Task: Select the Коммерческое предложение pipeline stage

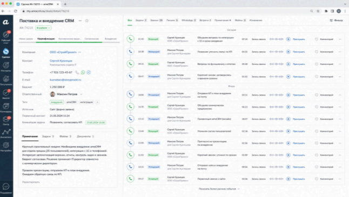Action: (x=70, y=39)
